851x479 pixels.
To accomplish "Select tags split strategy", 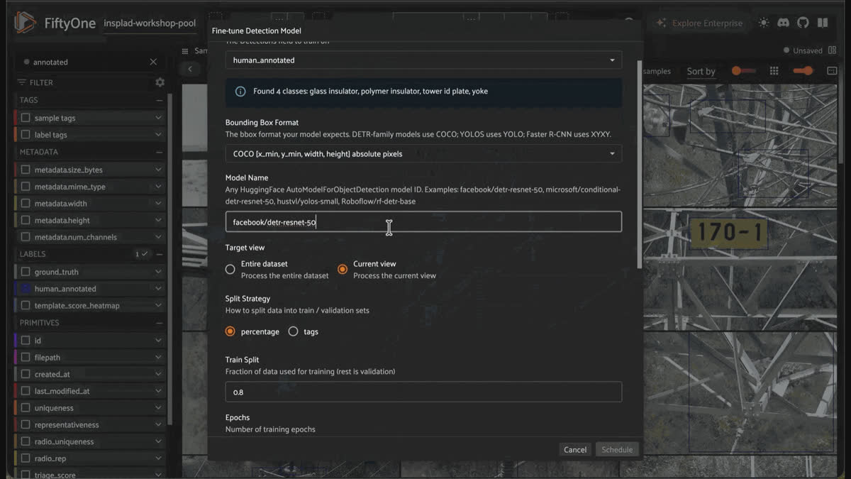I will point(293,331).
